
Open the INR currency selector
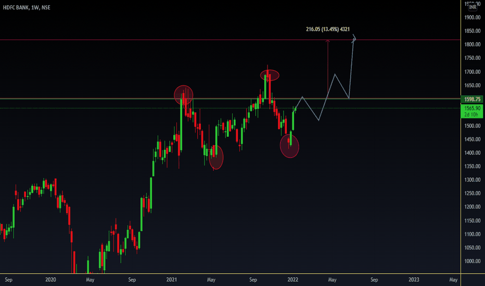[473, 7]
